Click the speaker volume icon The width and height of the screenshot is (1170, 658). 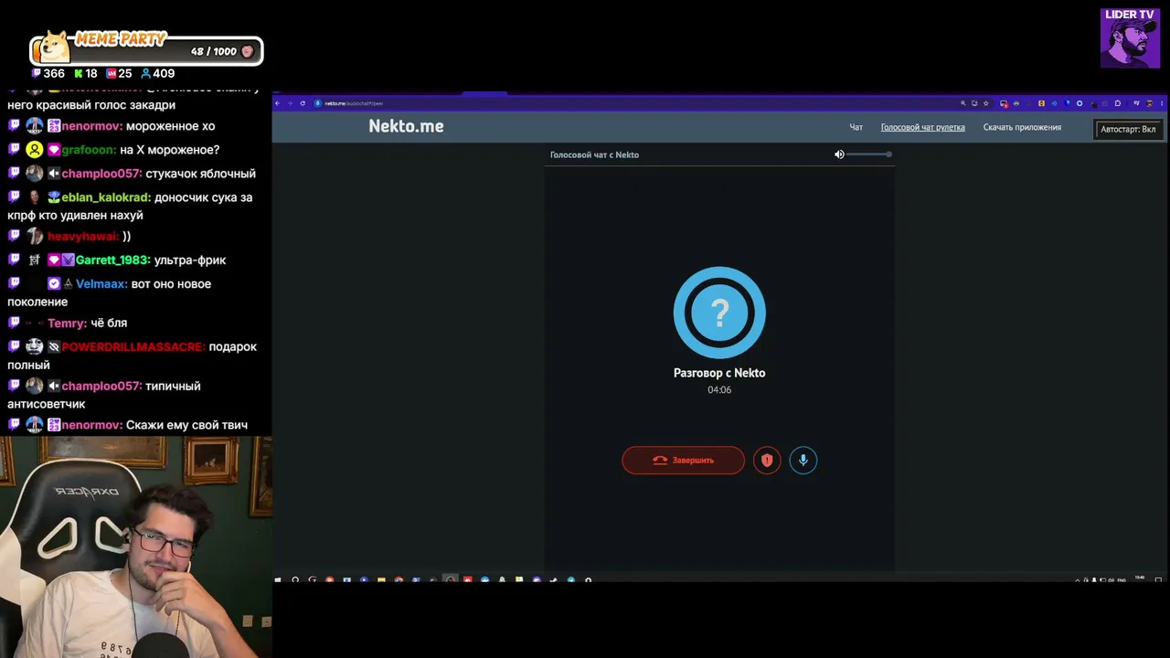click(x=839, y=154)
